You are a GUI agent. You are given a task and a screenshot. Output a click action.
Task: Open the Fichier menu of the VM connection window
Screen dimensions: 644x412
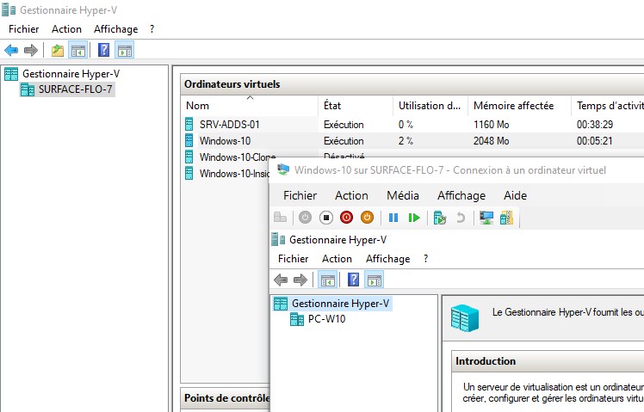pyautogui.click(x=300, y=195)
